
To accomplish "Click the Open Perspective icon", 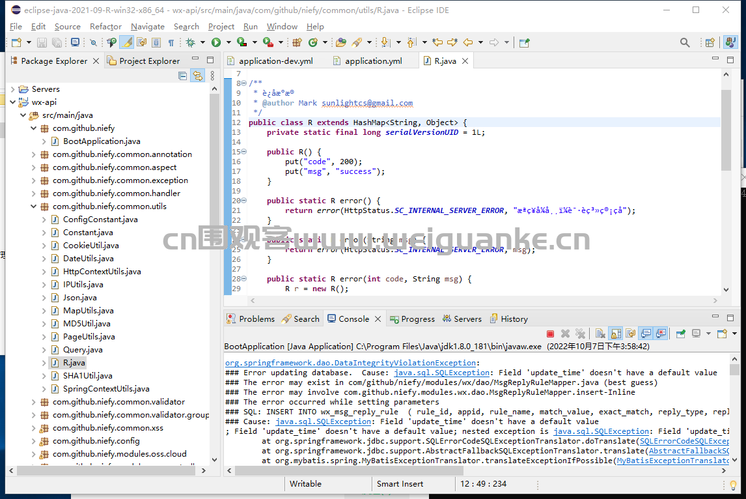I will pos(710,43).
